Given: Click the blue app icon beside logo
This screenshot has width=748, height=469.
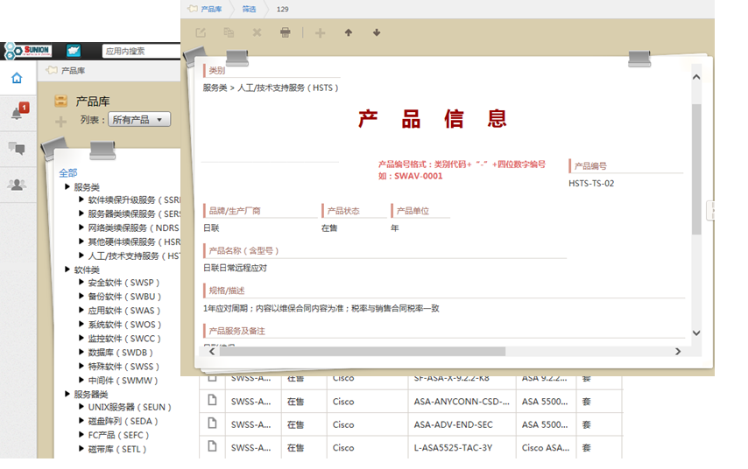Looking at the screenshot, I should (x=74, y=51).
